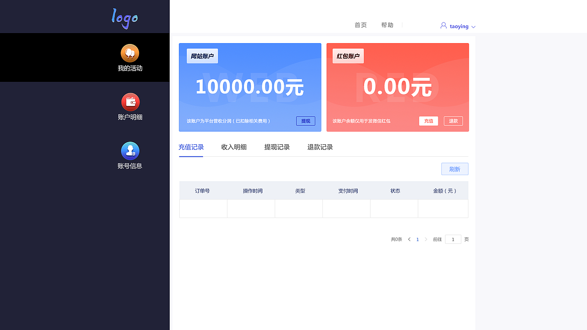This screenshot has width=587, height=330.
Task: Click the 红包账户 label on the red card
Action: (x=348, y=55)
